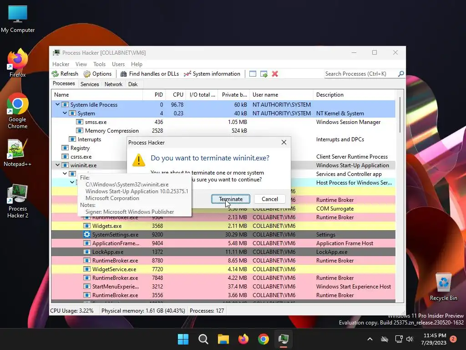Open Notepad++ desktop shortcut
The image size is (466, 350).
(x=18, y=153)
